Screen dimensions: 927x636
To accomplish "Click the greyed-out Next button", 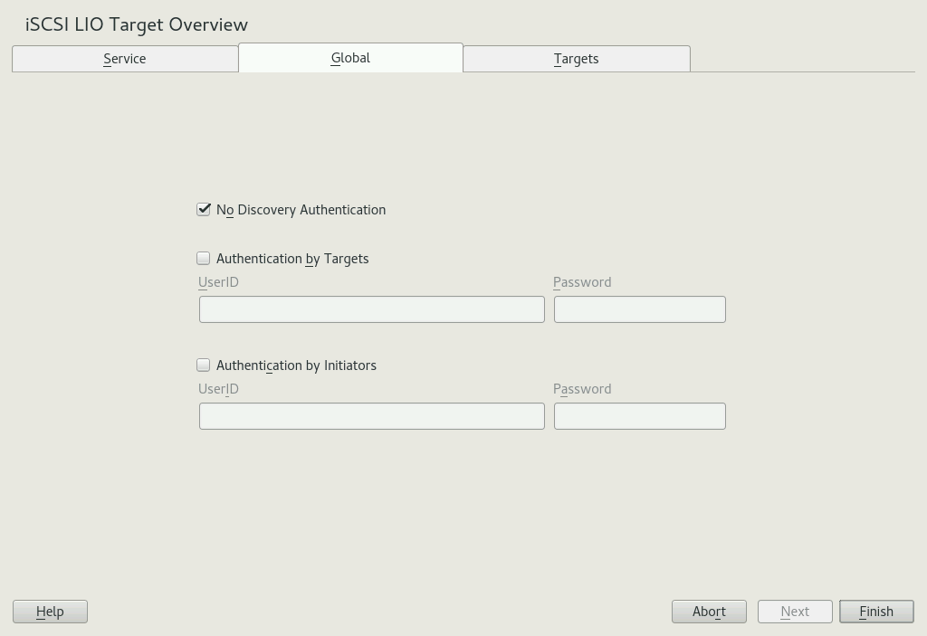I will pyautogui.click(x=795, y=612).
